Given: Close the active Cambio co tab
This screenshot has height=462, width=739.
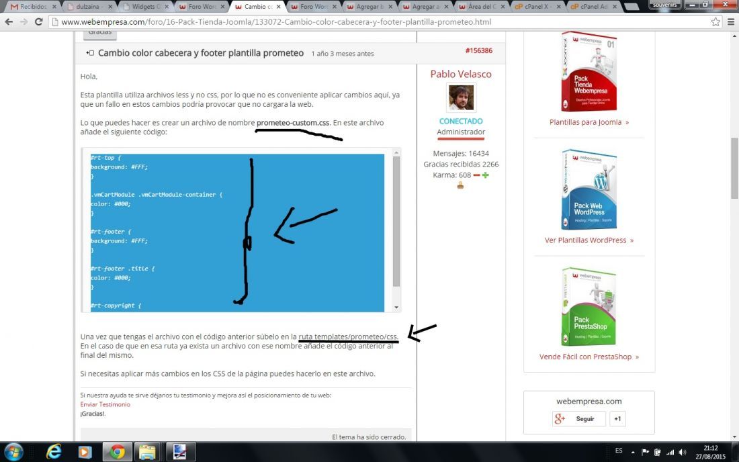Looking at the screenshot, I should (x=279, y=7).
